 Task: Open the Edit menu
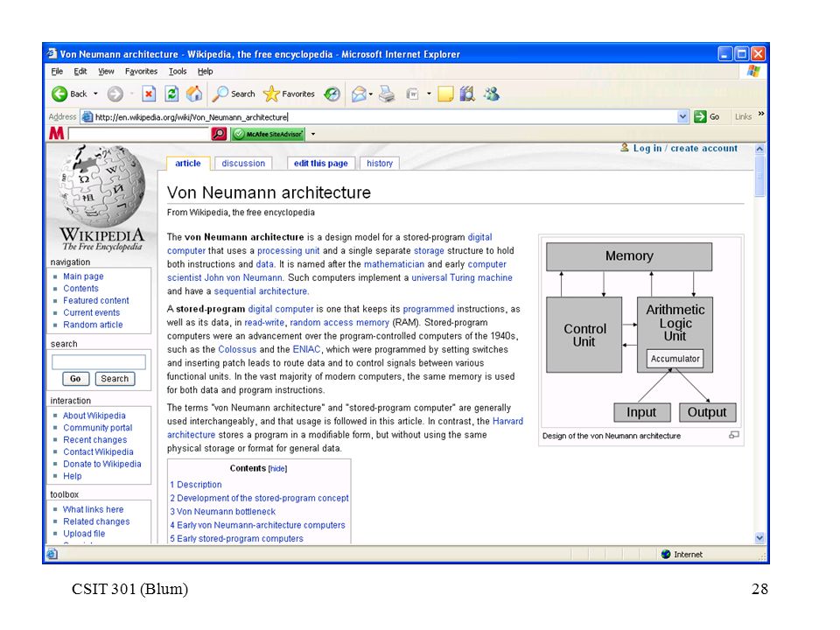point(80,71)
